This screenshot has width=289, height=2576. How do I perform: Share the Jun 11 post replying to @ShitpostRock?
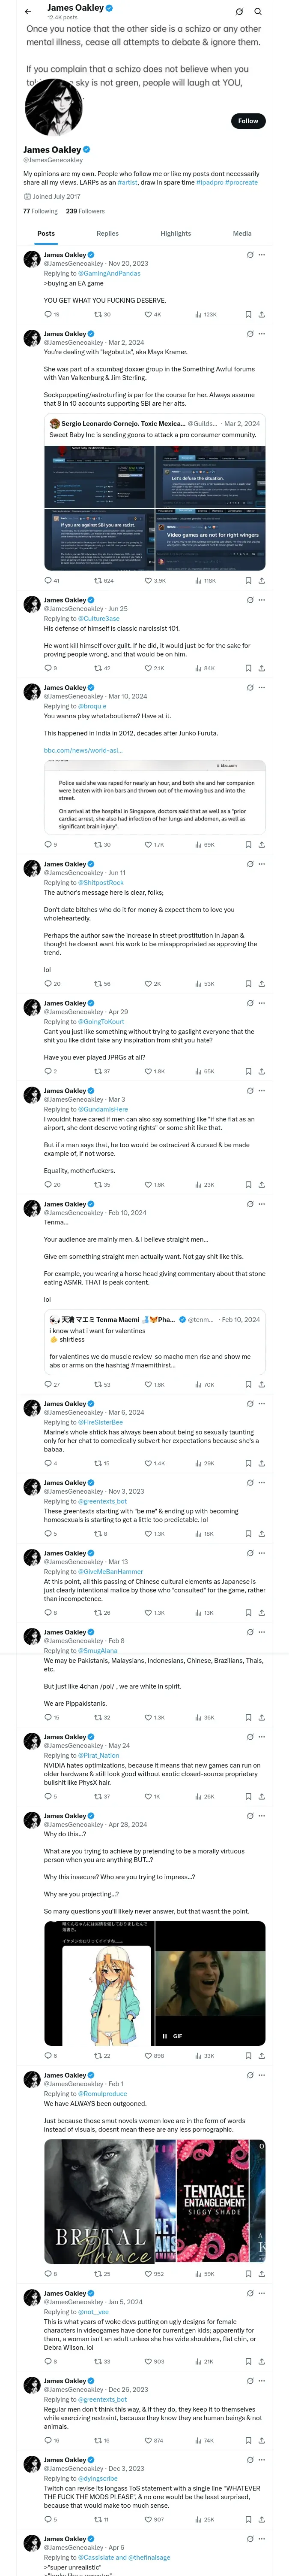pyautogui.click(x=261, y=983)
